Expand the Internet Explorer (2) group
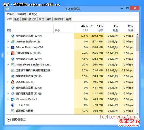The image size is (144, 130). click(x=8, y=42)
